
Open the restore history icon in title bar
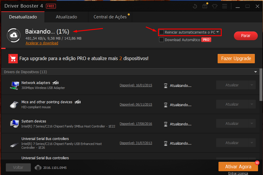pos(195,6)
